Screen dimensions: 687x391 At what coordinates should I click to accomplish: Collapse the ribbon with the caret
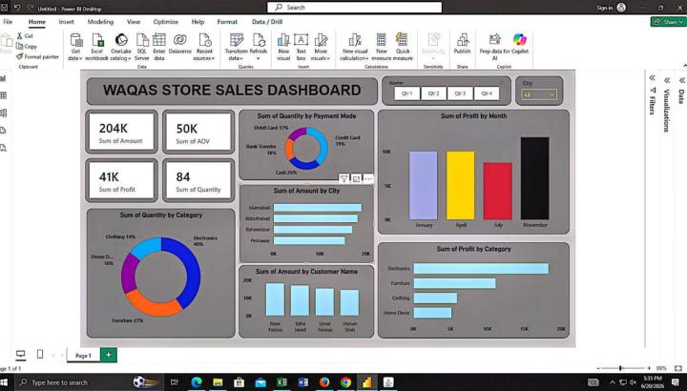click(685, 66)
